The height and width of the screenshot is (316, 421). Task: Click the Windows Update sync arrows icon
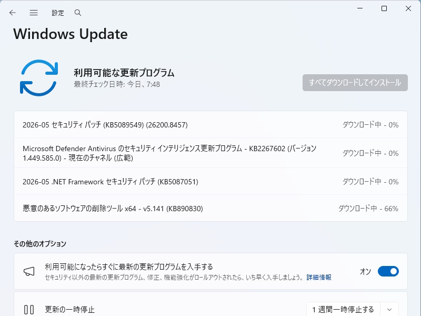[x=39, y=78]
